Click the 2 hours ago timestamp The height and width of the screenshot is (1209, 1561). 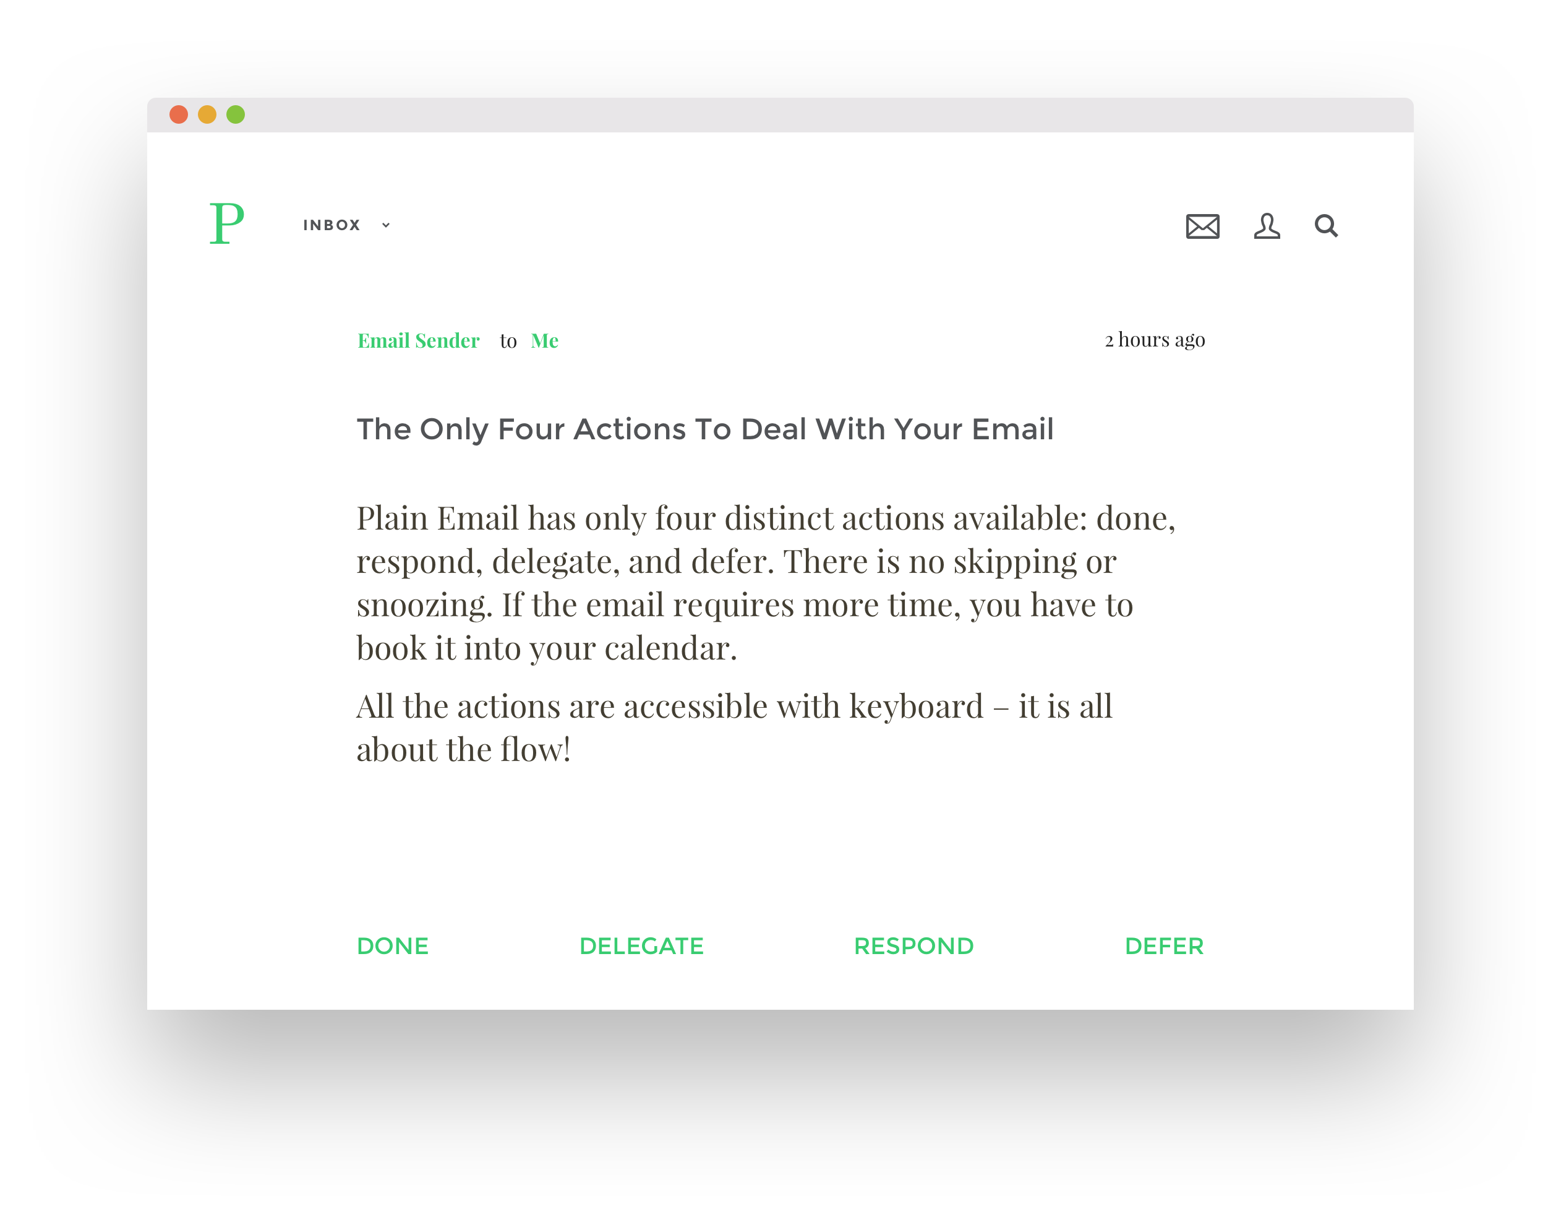point(1154,340)
